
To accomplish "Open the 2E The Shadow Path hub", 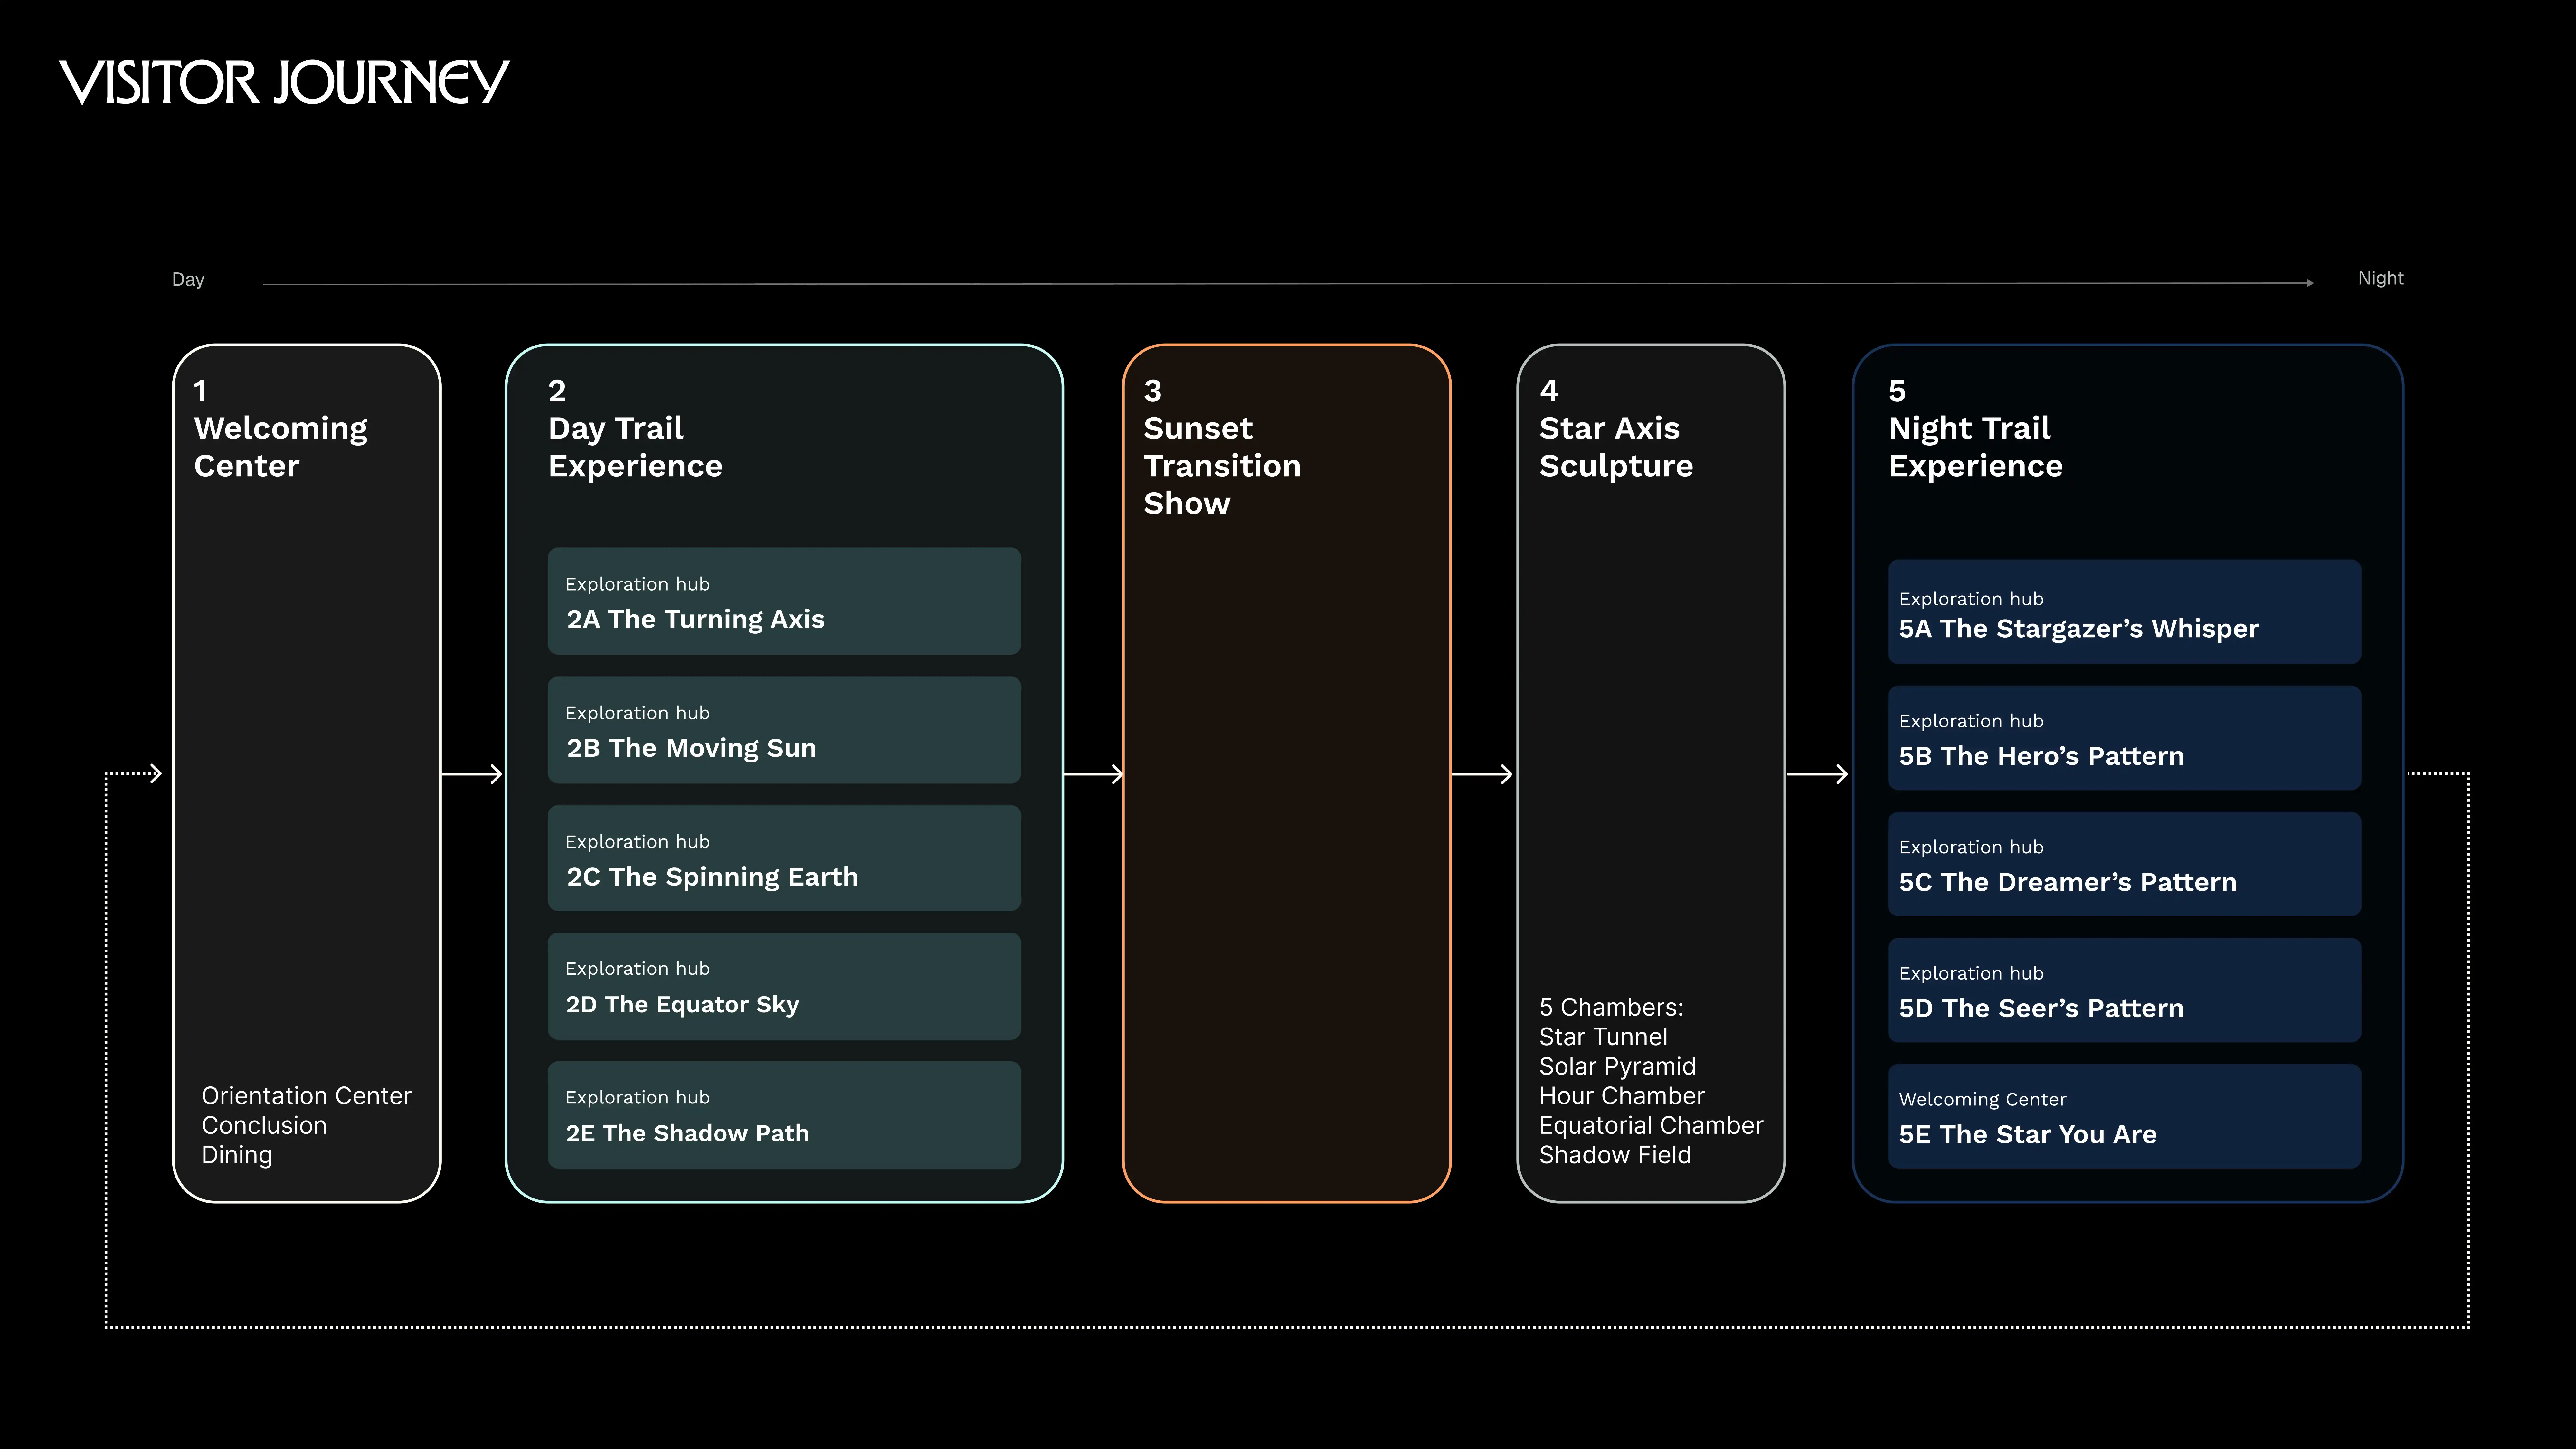I will (784, 1115).
